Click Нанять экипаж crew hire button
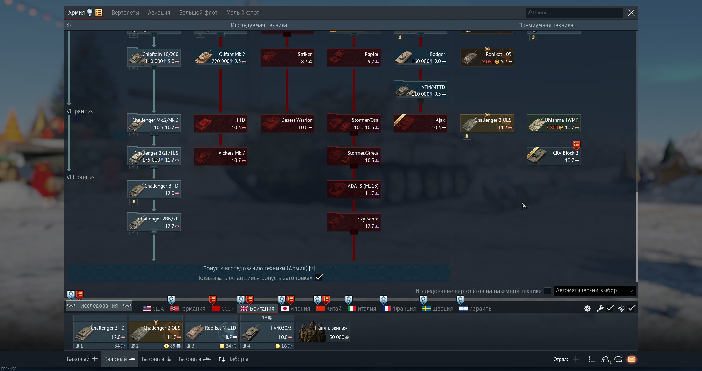Image resolution: width=702 pixels, height=371 pixels. pos(323,332)
